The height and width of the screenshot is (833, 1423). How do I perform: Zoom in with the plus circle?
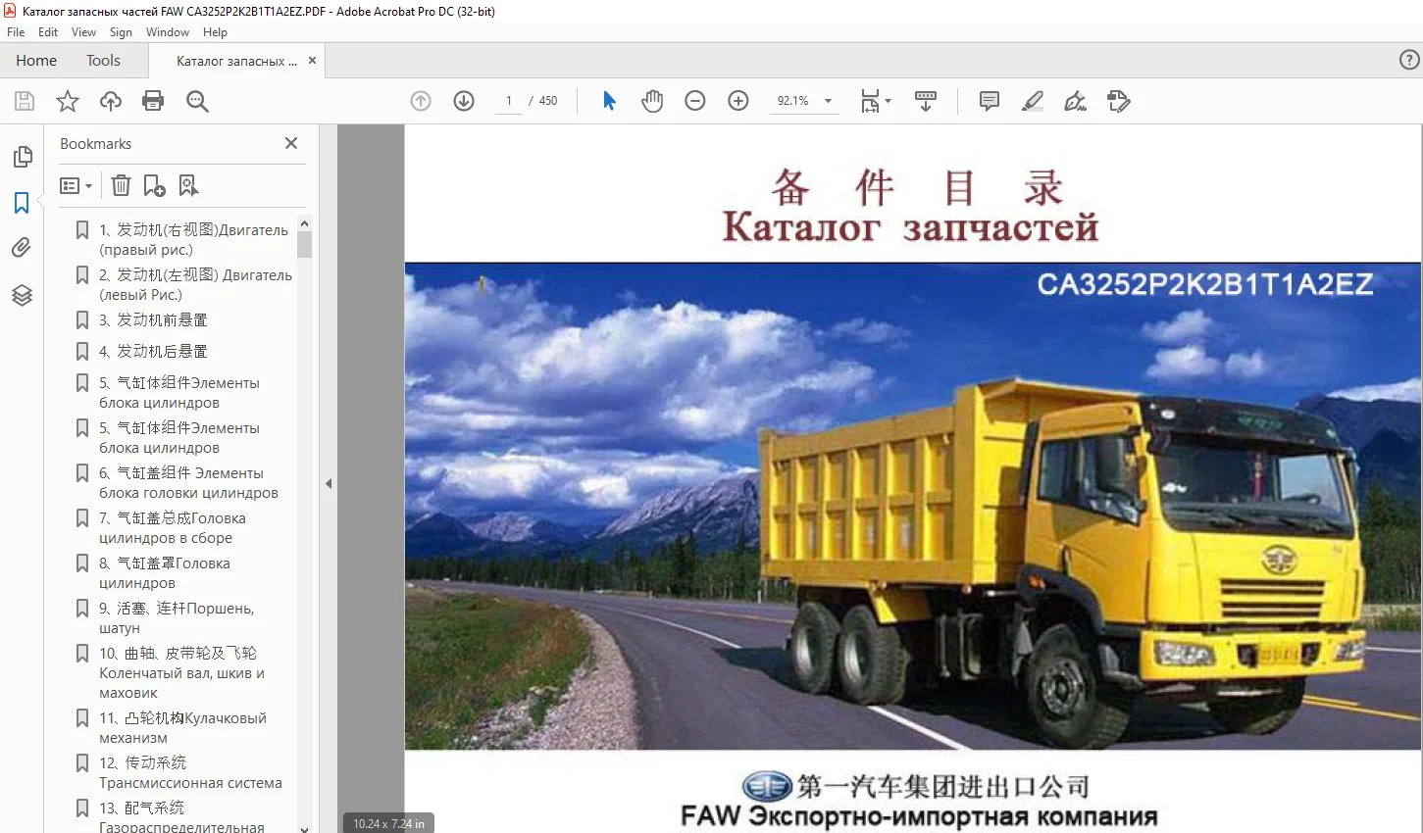[x=738, y=101]
